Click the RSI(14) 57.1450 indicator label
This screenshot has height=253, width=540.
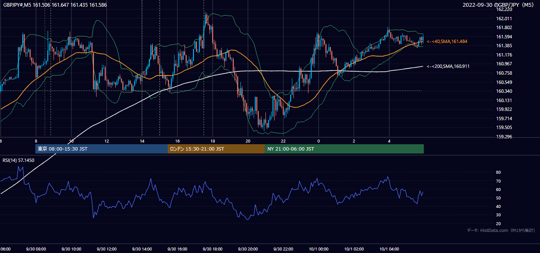coord(19,160)
